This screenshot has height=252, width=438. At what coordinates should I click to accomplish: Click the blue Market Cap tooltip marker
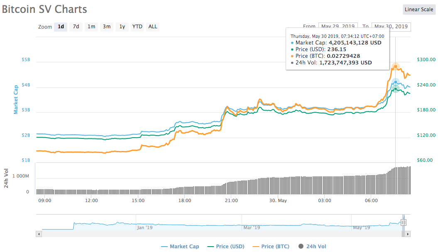click(x=396, y=82)
